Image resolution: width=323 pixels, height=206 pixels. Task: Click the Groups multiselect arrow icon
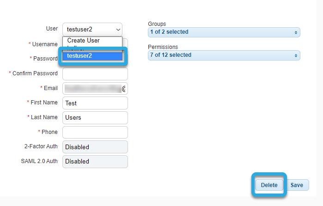[x=296, y=32]
